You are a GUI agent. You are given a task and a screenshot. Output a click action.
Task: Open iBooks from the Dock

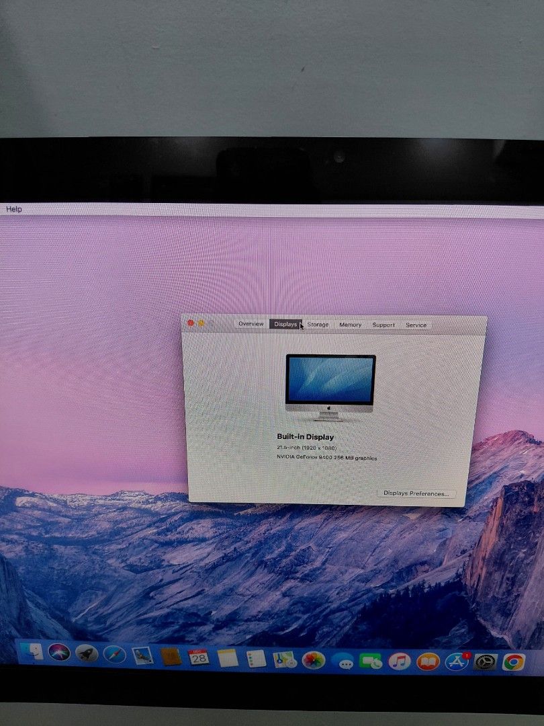click(428, 661)
